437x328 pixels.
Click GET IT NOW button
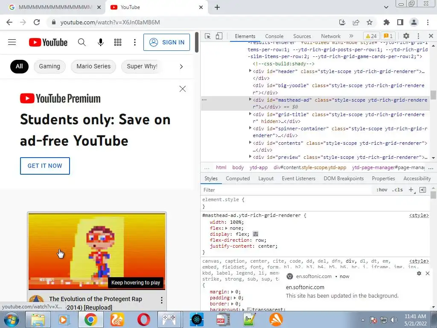[45, 166]
